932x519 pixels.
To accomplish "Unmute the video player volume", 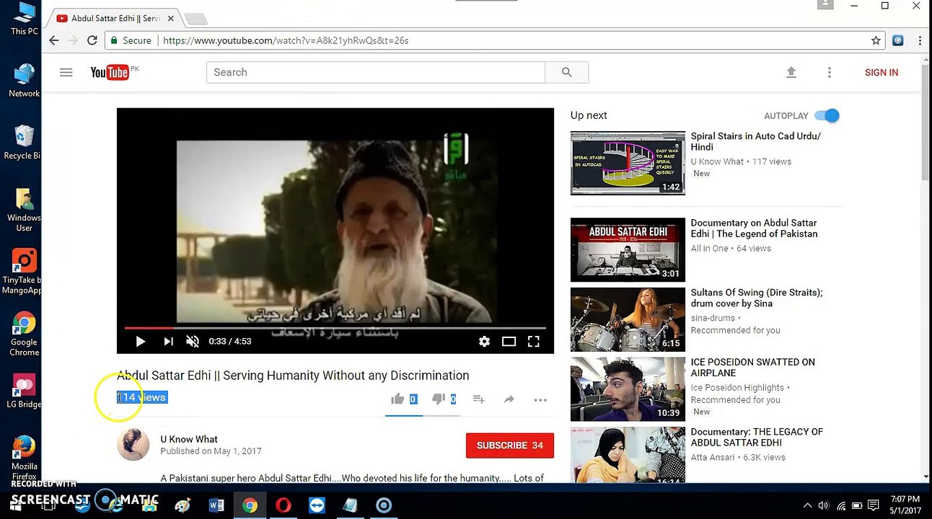I will pos(192,341).
